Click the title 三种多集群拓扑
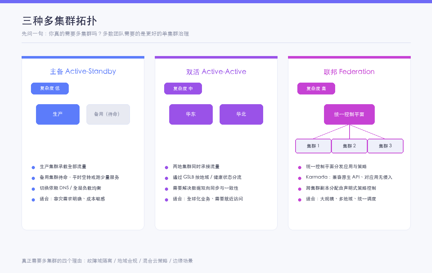Screen dimensions: 432x273 (x=59, y=21)
